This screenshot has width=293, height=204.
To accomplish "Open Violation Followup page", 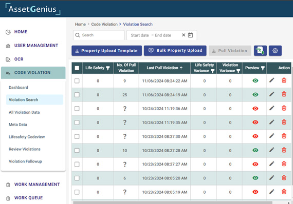I will pyautogui.click(x=25, y=161).
